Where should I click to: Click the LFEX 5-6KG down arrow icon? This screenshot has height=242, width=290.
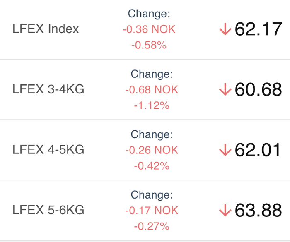pyautogui.click(x=225, y=210)
